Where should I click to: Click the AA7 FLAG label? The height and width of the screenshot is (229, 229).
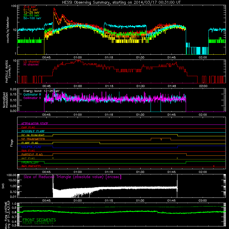[28, 158]
